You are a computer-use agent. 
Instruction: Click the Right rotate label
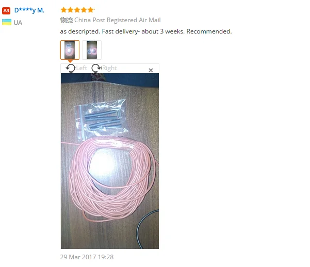pos(109,68)
